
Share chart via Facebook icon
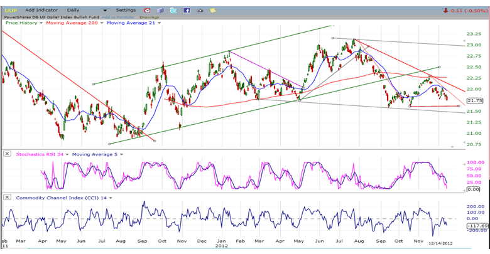point(187,11)
